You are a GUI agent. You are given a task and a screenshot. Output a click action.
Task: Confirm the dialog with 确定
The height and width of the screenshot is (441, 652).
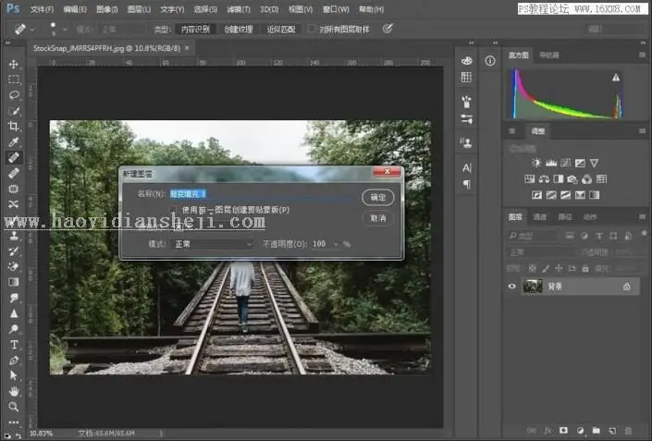tap(378, 198)
